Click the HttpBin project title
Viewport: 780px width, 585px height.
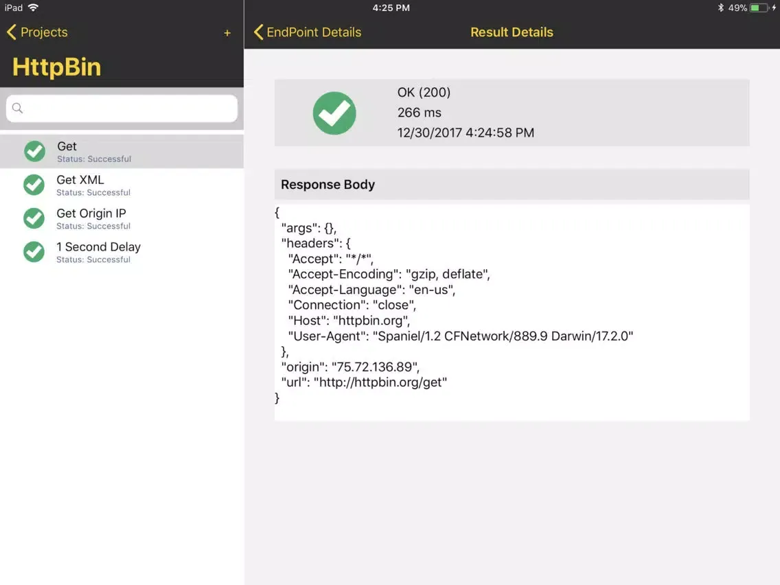pos(56,67)
